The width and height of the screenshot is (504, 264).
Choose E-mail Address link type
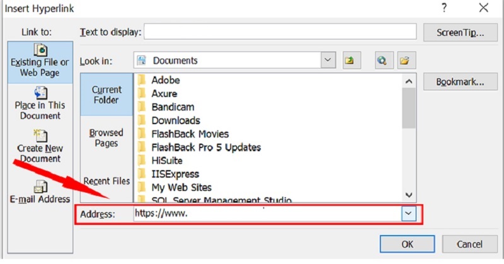pyautogui.click(x=40, y=192)
